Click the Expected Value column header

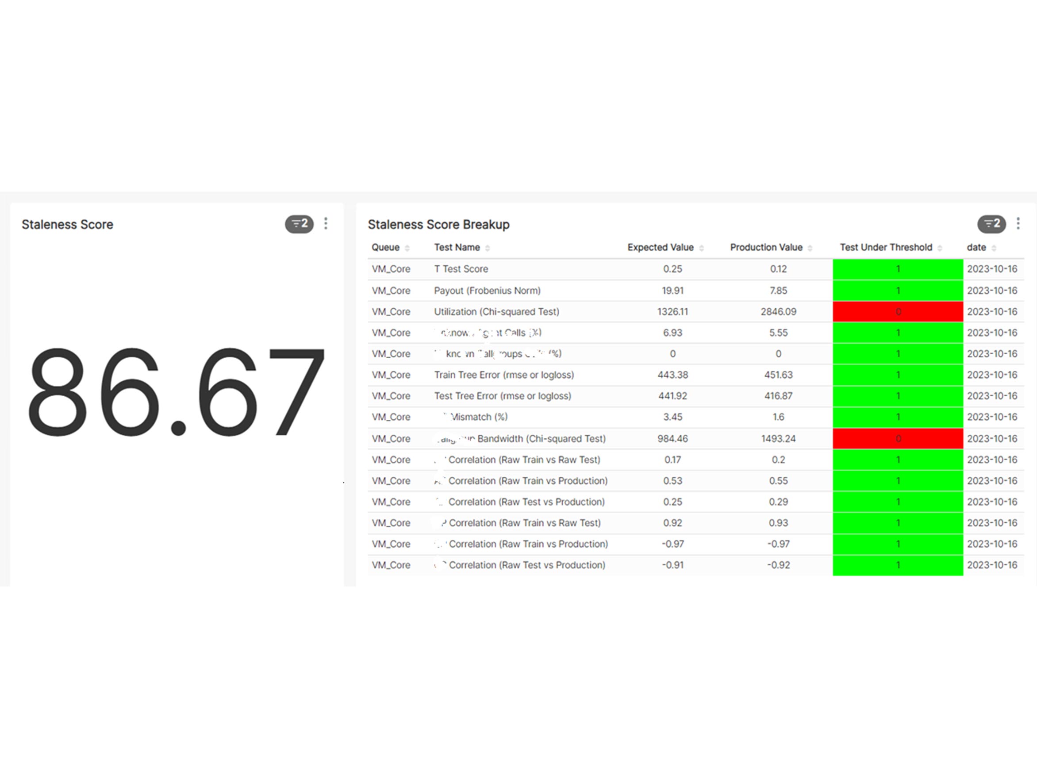(660, 247)
